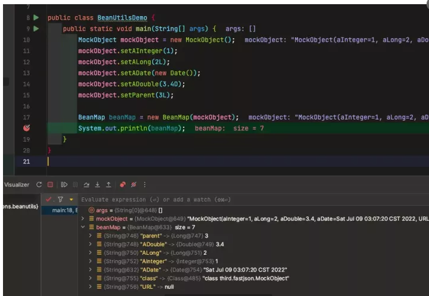Image resolution: width=429 pixels, height=296 pixels.
Task: Expand the "ALong" map entry
Action: point(90,252)
